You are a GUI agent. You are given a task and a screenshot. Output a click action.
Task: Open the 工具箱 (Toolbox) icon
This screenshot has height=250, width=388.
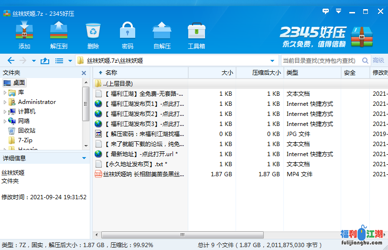[x=196, y=35]
